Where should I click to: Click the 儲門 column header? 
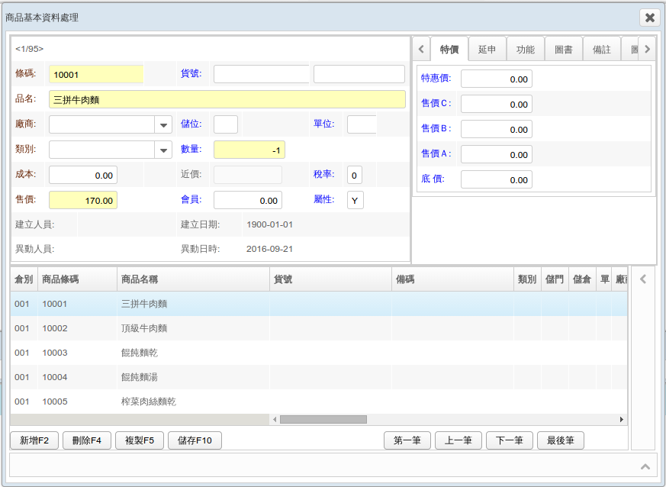tap(555, 279)
